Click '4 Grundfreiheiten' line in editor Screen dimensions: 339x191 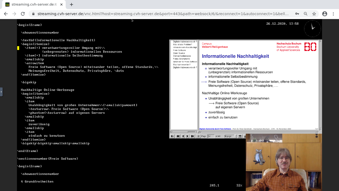[37, 181]
